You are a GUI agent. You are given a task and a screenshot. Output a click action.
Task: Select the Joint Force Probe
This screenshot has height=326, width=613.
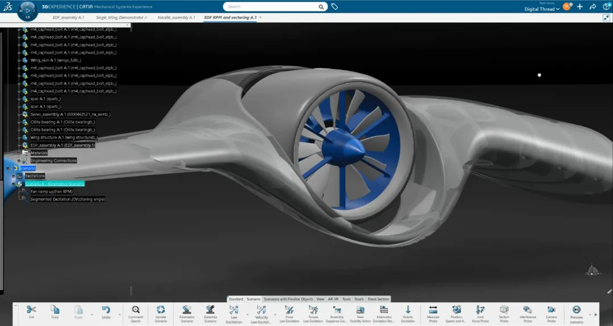[x=480, y=314]
